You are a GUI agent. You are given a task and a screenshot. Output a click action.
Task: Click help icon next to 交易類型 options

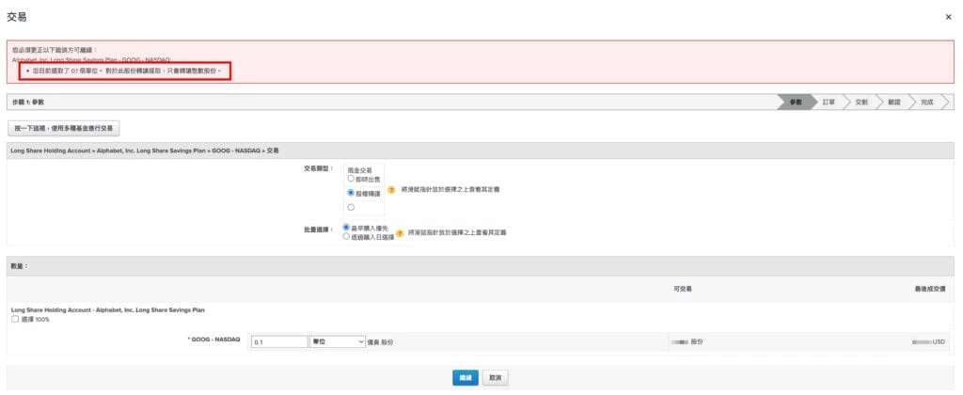click(x=391, y=190)
